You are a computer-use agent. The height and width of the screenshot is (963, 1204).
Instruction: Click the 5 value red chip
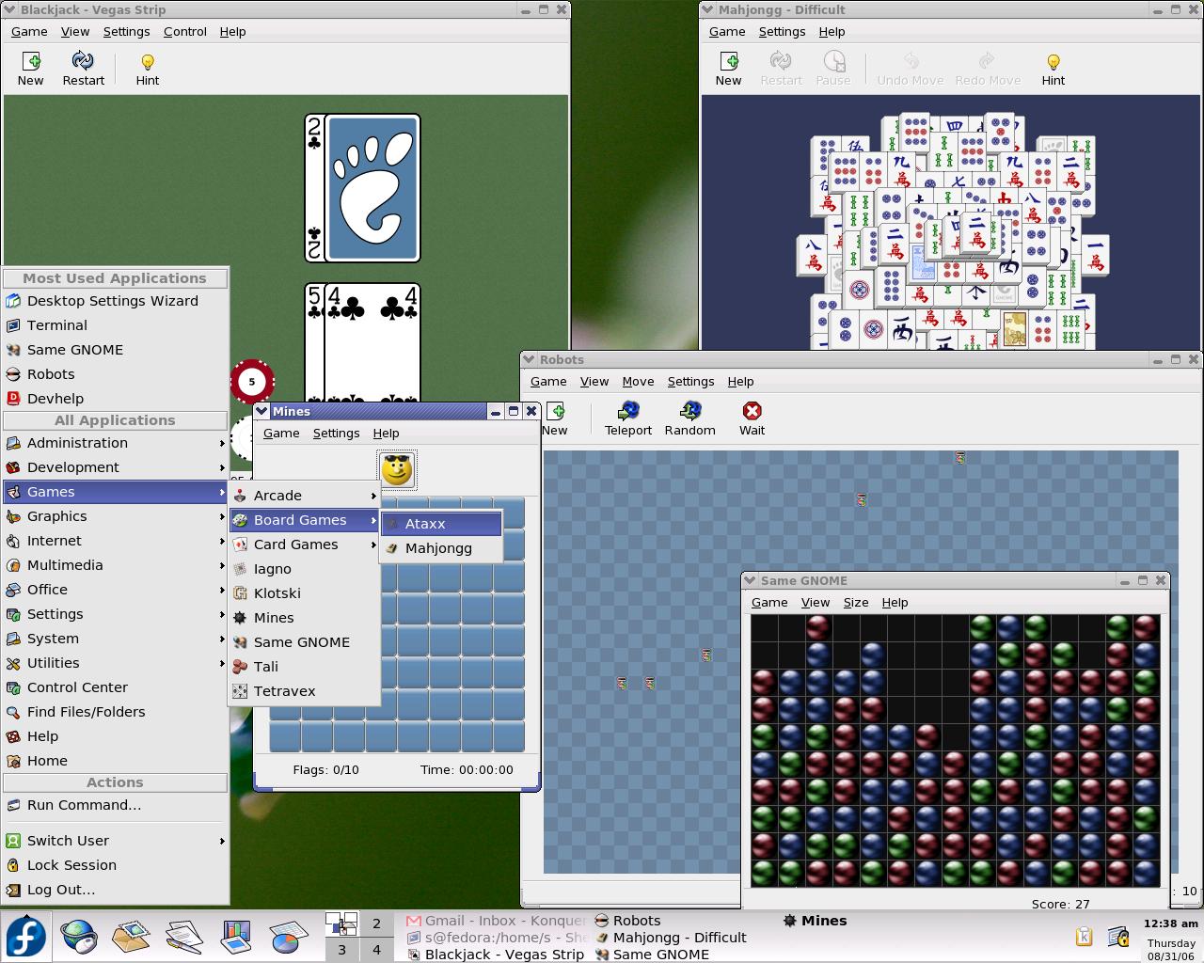click(x=251, y=382)
